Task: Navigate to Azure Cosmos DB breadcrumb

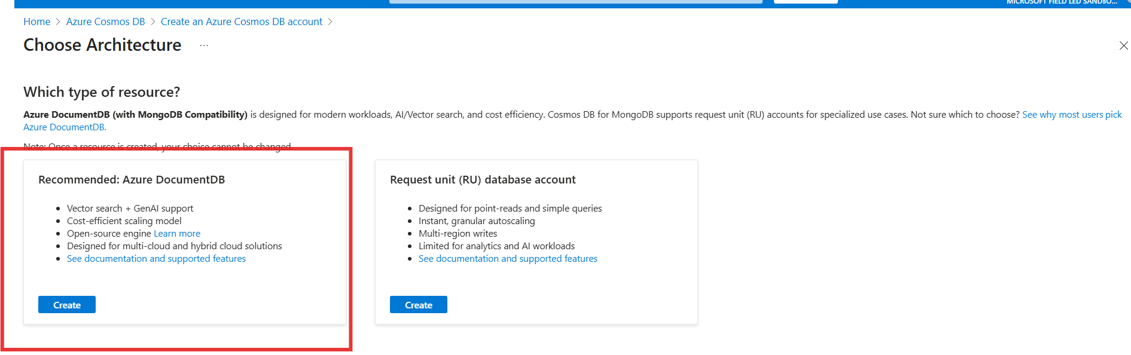Action: (x=105, y=22)
